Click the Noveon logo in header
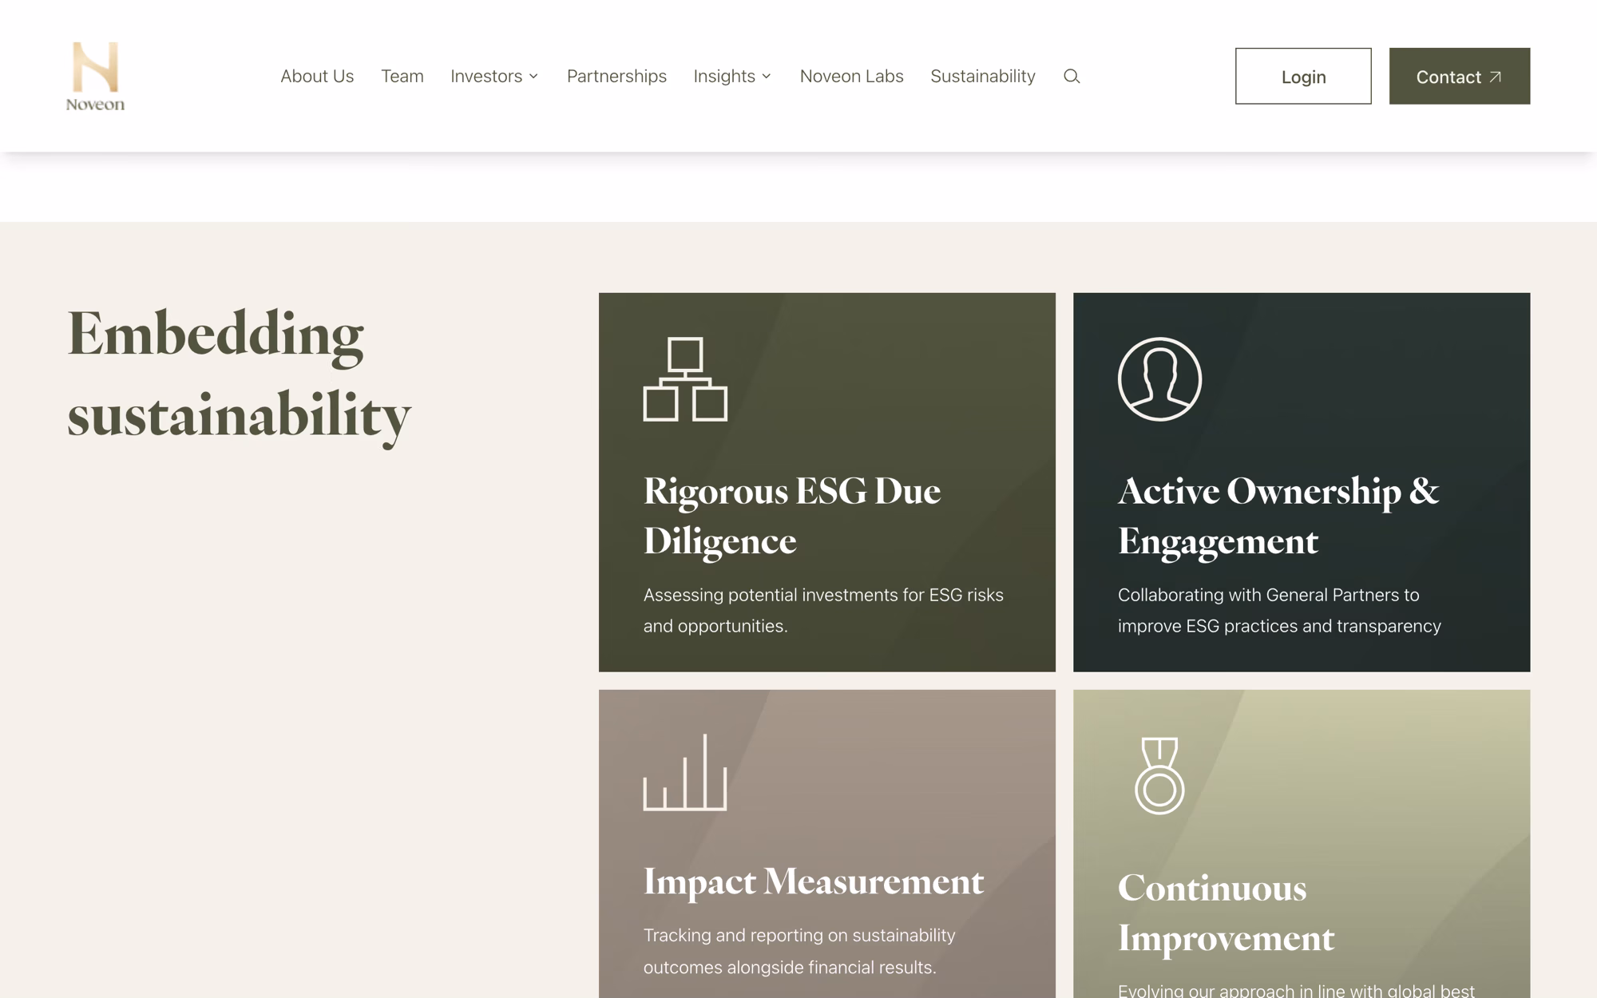1597x998 pixels. 95,77
